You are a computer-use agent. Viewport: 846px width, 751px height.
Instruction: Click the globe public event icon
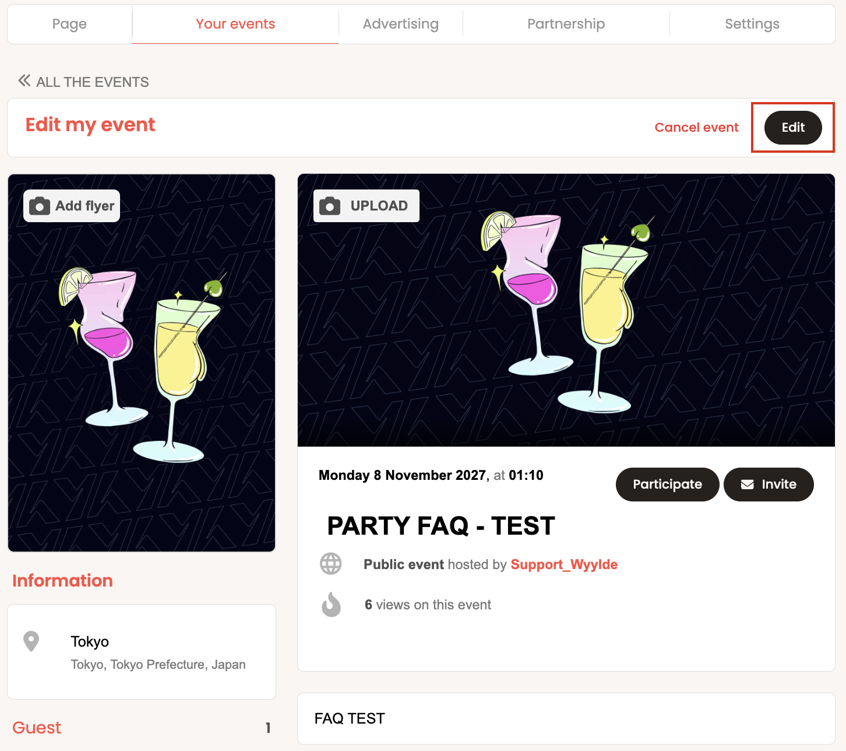point(331,564)
